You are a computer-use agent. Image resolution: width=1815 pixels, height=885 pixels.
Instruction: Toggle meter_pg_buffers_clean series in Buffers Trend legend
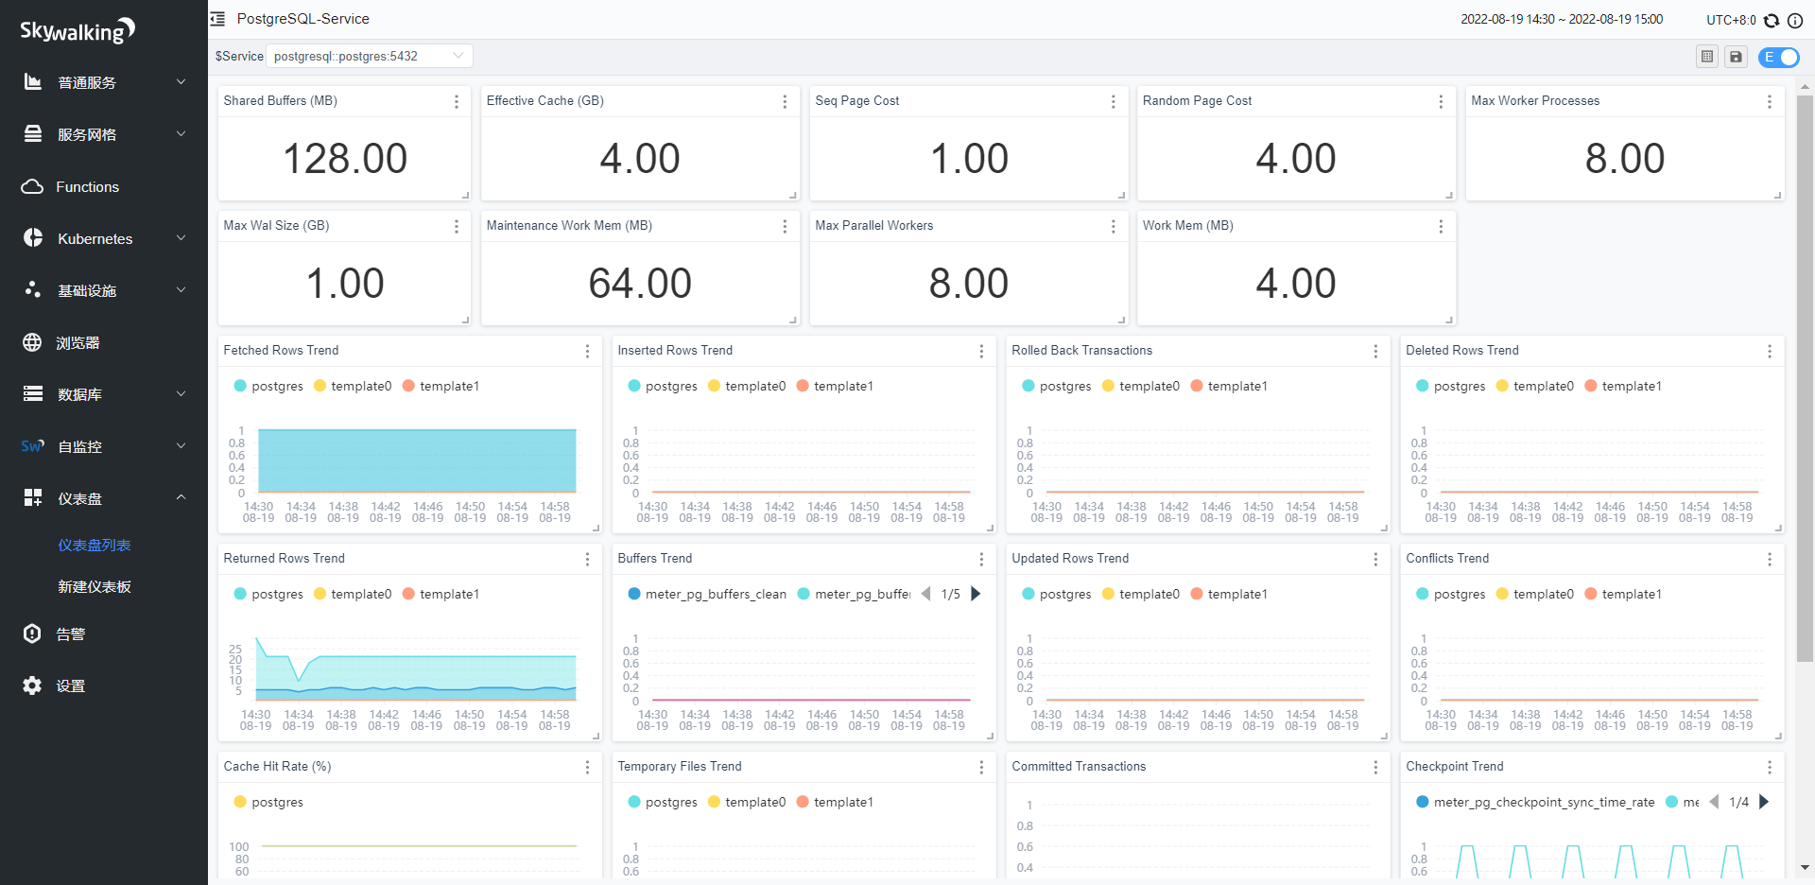(x=707, y=594)
